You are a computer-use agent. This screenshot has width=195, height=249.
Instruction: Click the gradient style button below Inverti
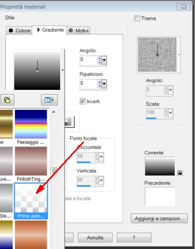pos(69,122)
